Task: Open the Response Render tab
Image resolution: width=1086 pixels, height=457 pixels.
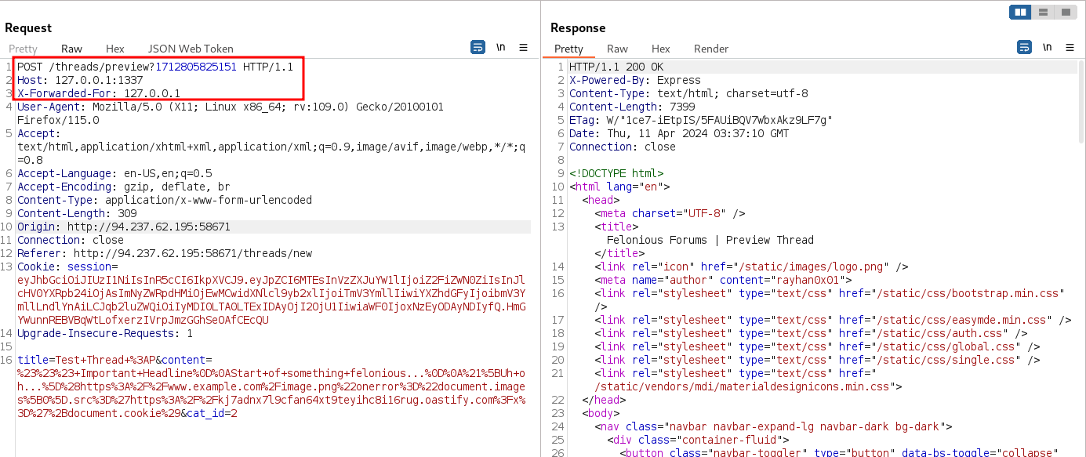Action: 711,49
